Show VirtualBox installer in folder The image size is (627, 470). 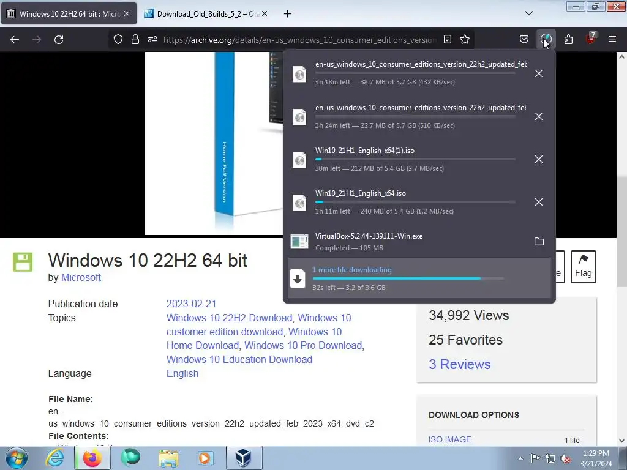539,241
